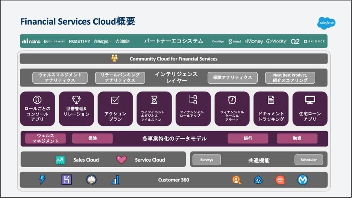Select the ドキュメントトラッキング tile
This screenshot has height=198, width=352.
271,109
